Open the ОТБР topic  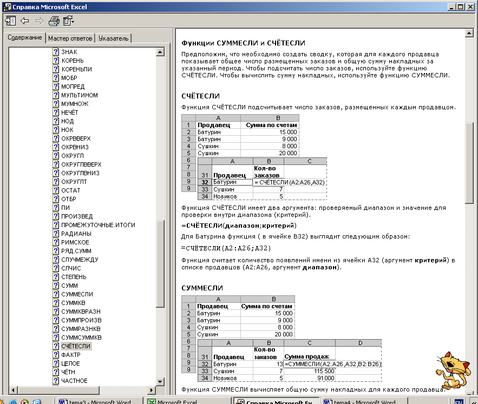[69, 199]
